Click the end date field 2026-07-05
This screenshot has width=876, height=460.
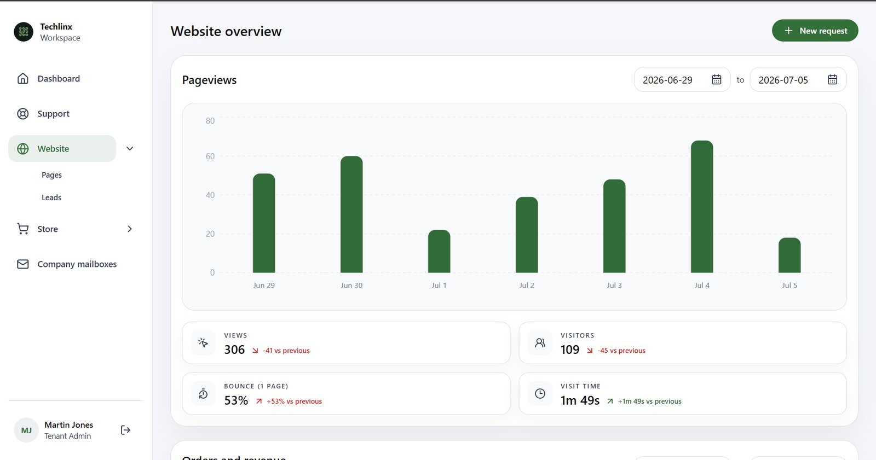pyautogui.click(x=798, y=80)
